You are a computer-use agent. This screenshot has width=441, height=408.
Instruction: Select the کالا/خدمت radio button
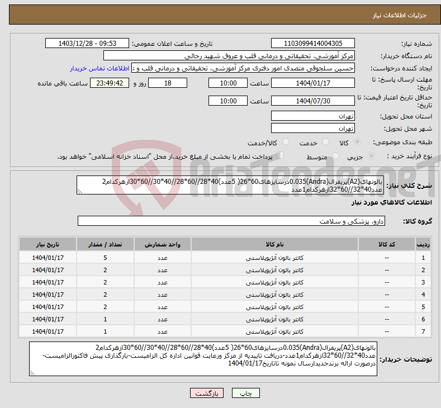click(286, 142)
